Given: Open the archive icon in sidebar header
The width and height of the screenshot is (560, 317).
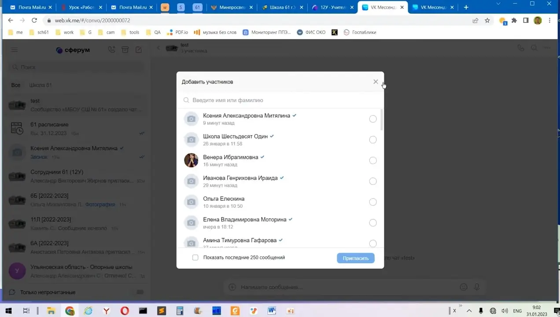Looking at the screenshot, I should (x=125, y=50).
